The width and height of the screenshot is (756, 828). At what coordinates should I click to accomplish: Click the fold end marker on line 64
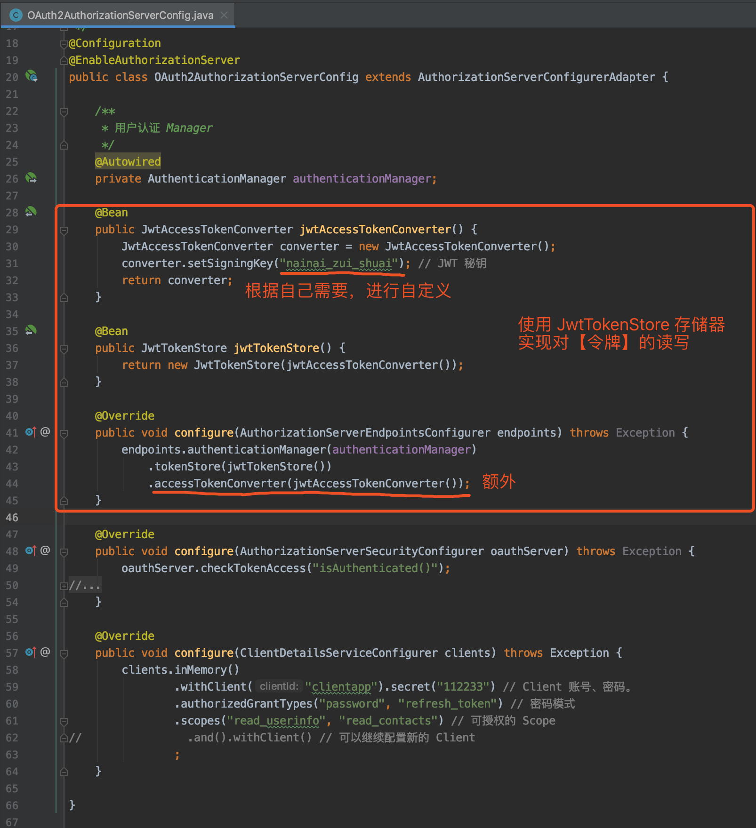pyautogui.click(x=64, y=772)
